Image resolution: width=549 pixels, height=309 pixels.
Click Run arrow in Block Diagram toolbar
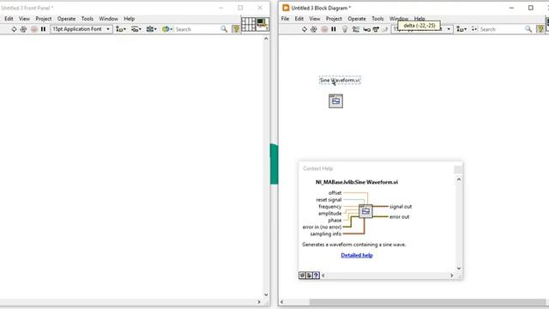[x=305, y=29]
